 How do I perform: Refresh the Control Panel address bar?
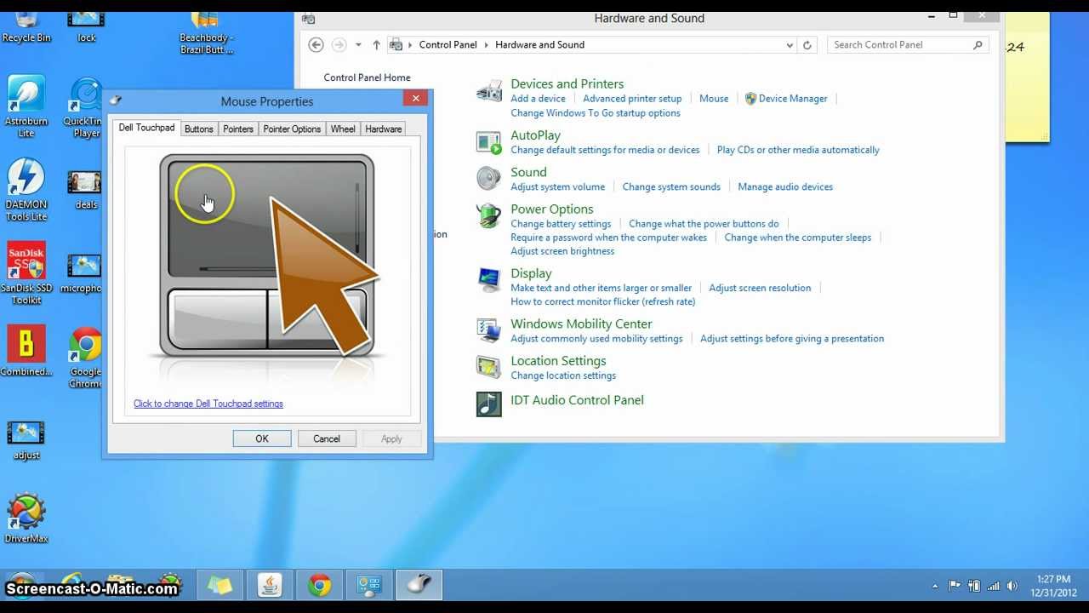(807, 45)
